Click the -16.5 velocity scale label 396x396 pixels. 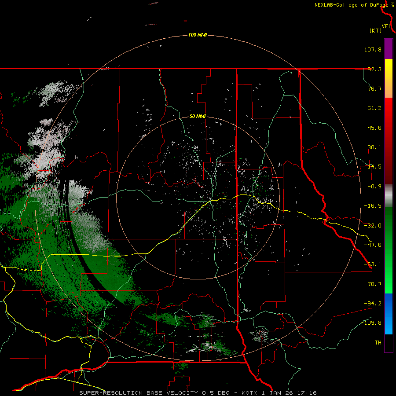373,206
